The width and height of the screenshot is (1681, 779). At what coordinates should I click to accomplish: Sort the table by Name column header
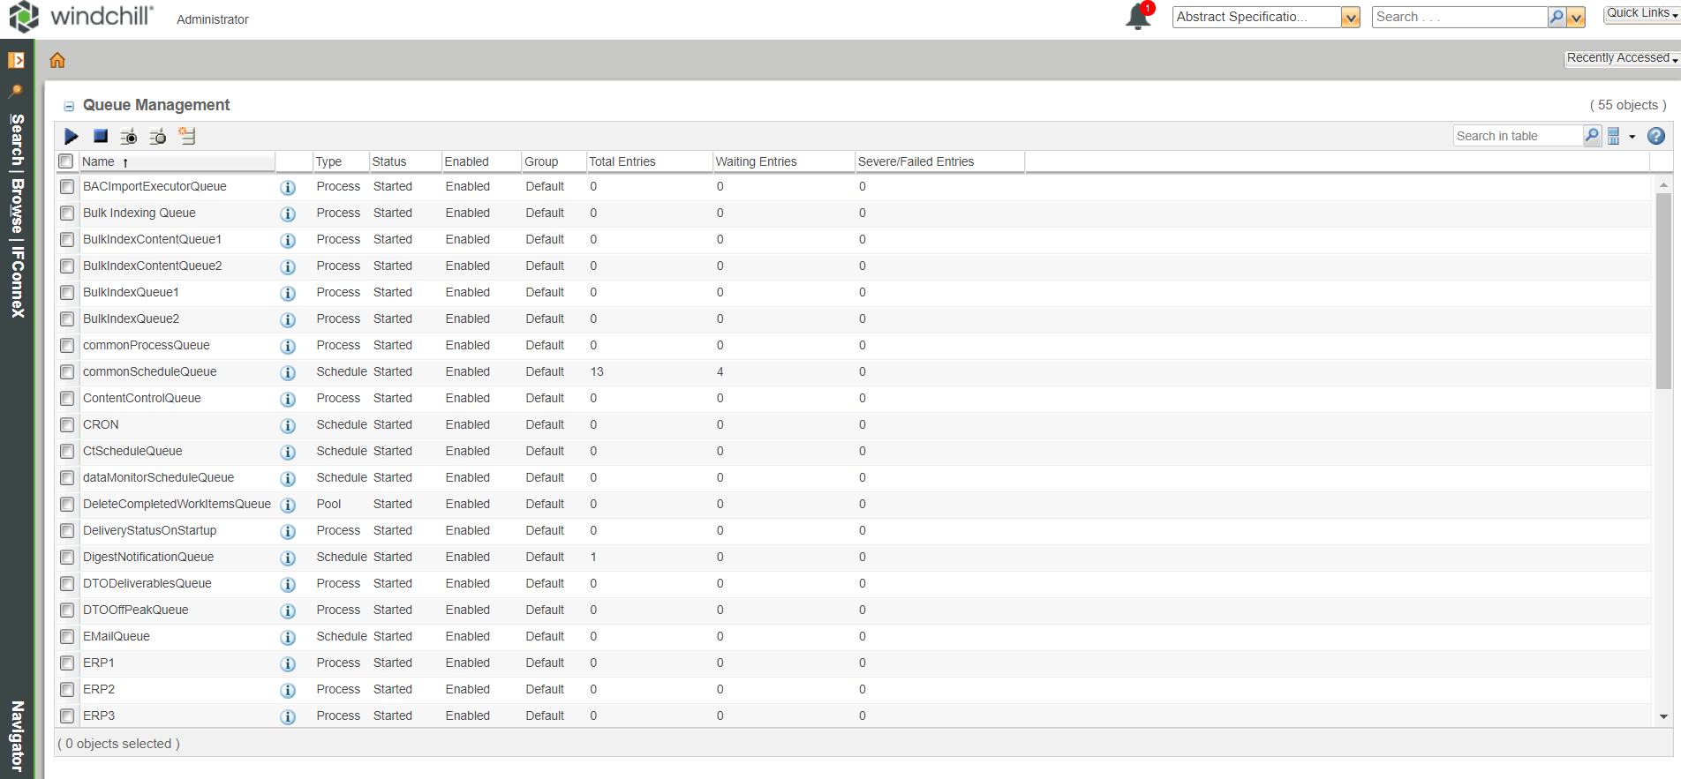click(x=98, y=161)
